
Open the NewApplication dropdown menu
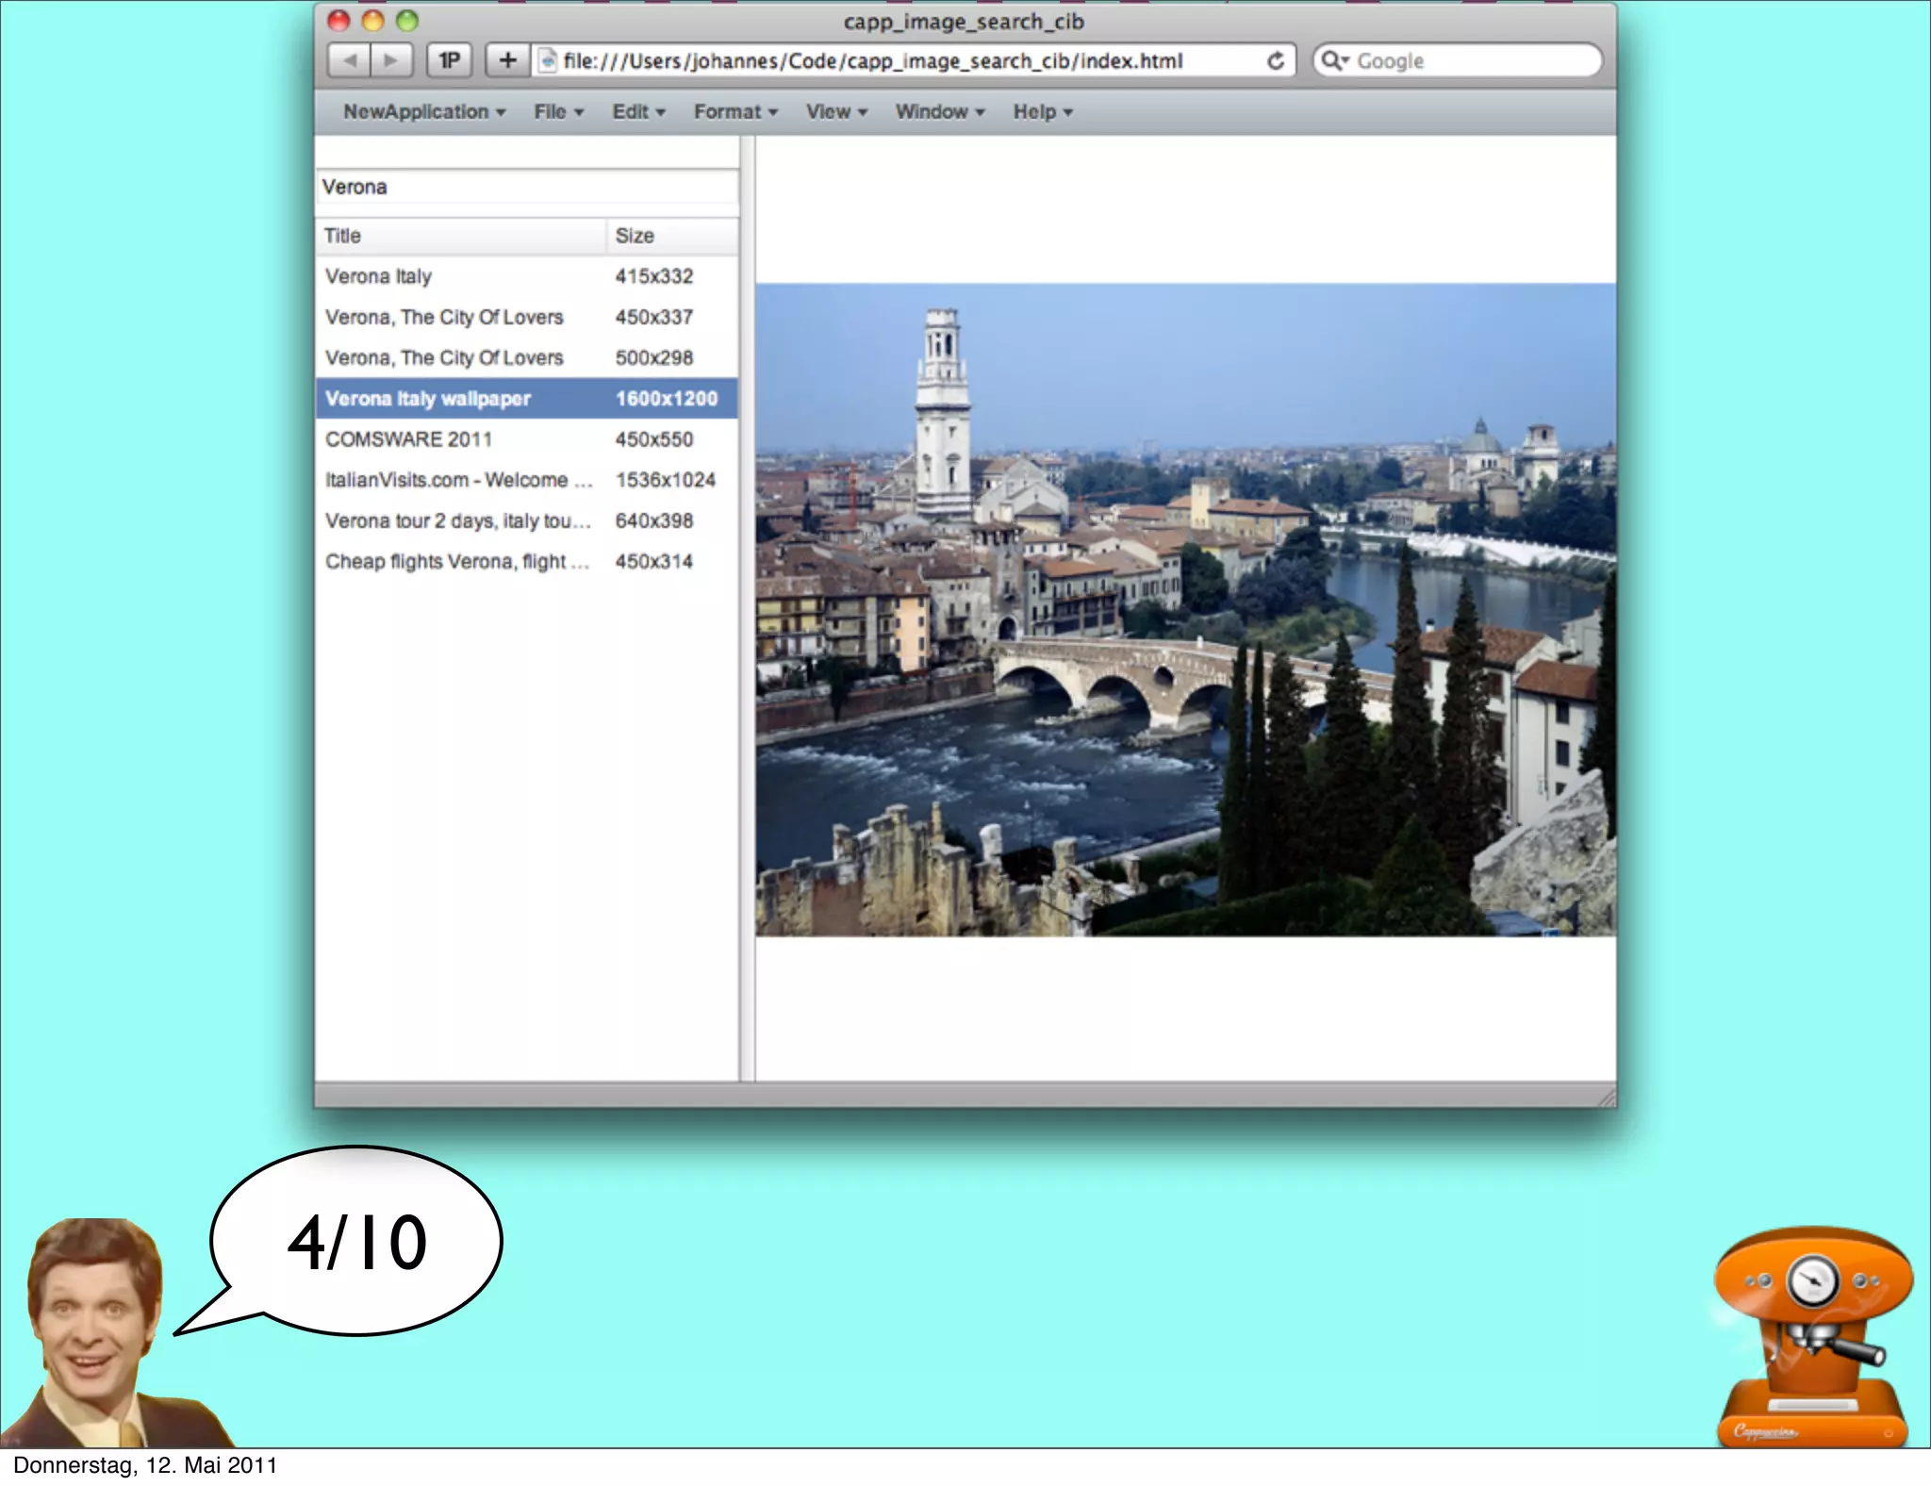[423, 111]
